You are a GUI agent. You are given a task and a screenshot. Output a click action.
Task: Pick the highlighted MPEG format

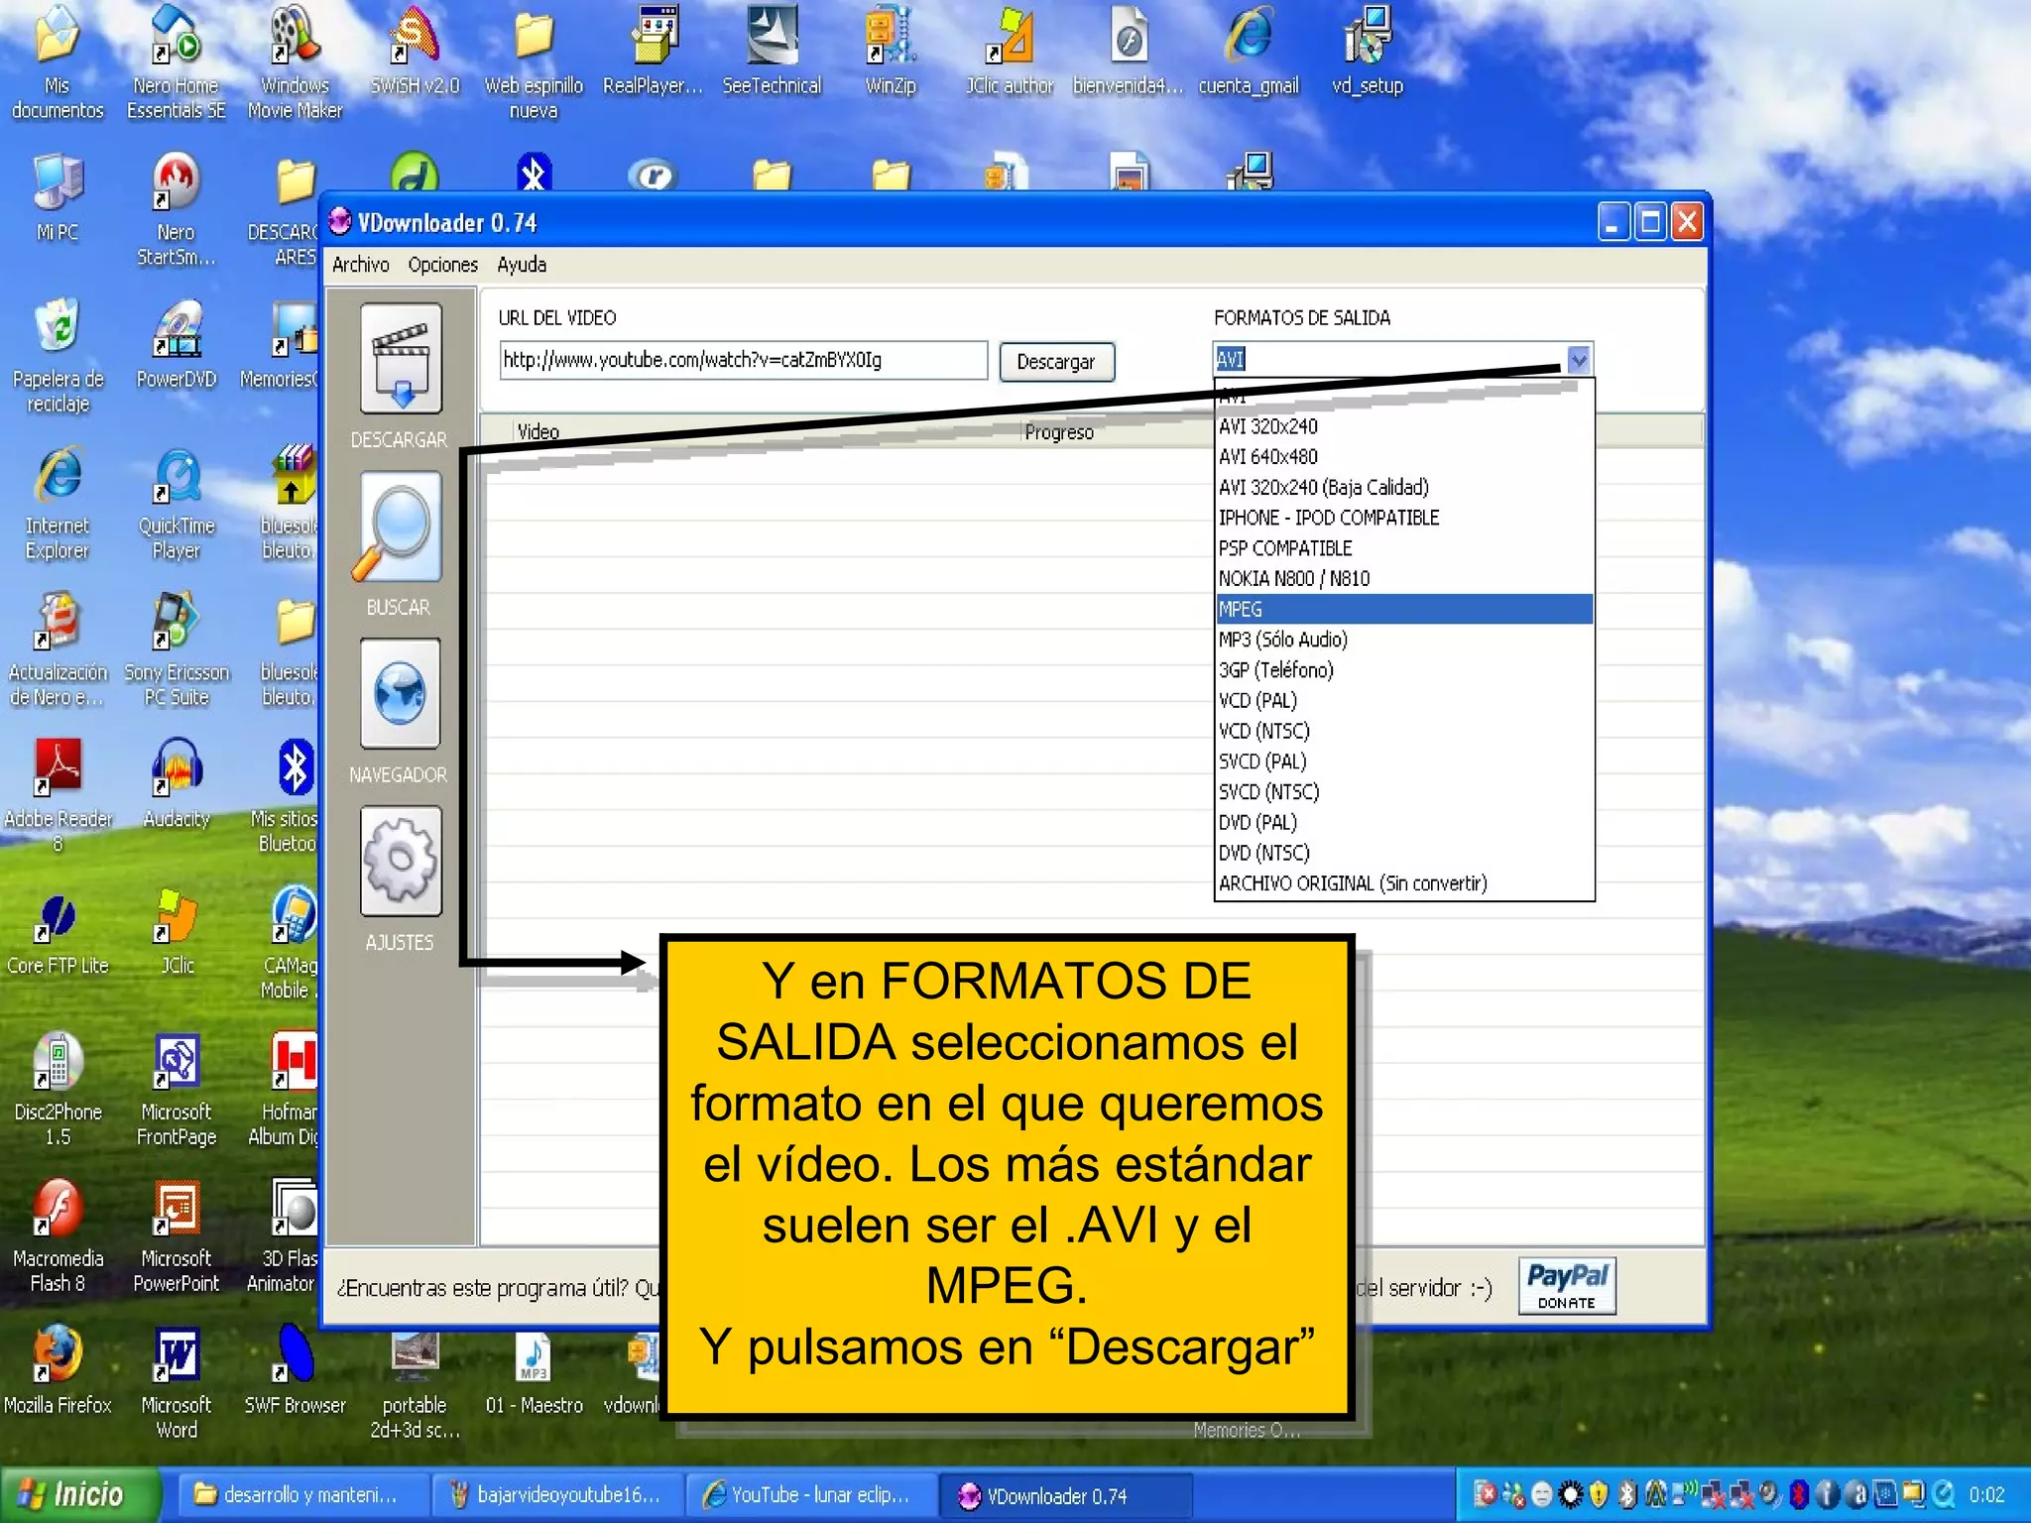(1404, 609)
